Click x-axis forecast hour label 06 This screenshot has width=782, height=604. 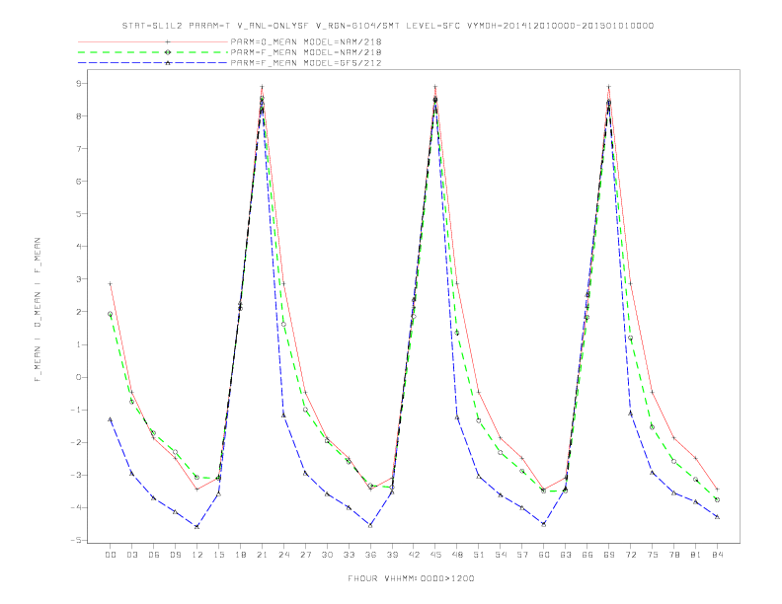pyautogui.click(x=154, y=555)
